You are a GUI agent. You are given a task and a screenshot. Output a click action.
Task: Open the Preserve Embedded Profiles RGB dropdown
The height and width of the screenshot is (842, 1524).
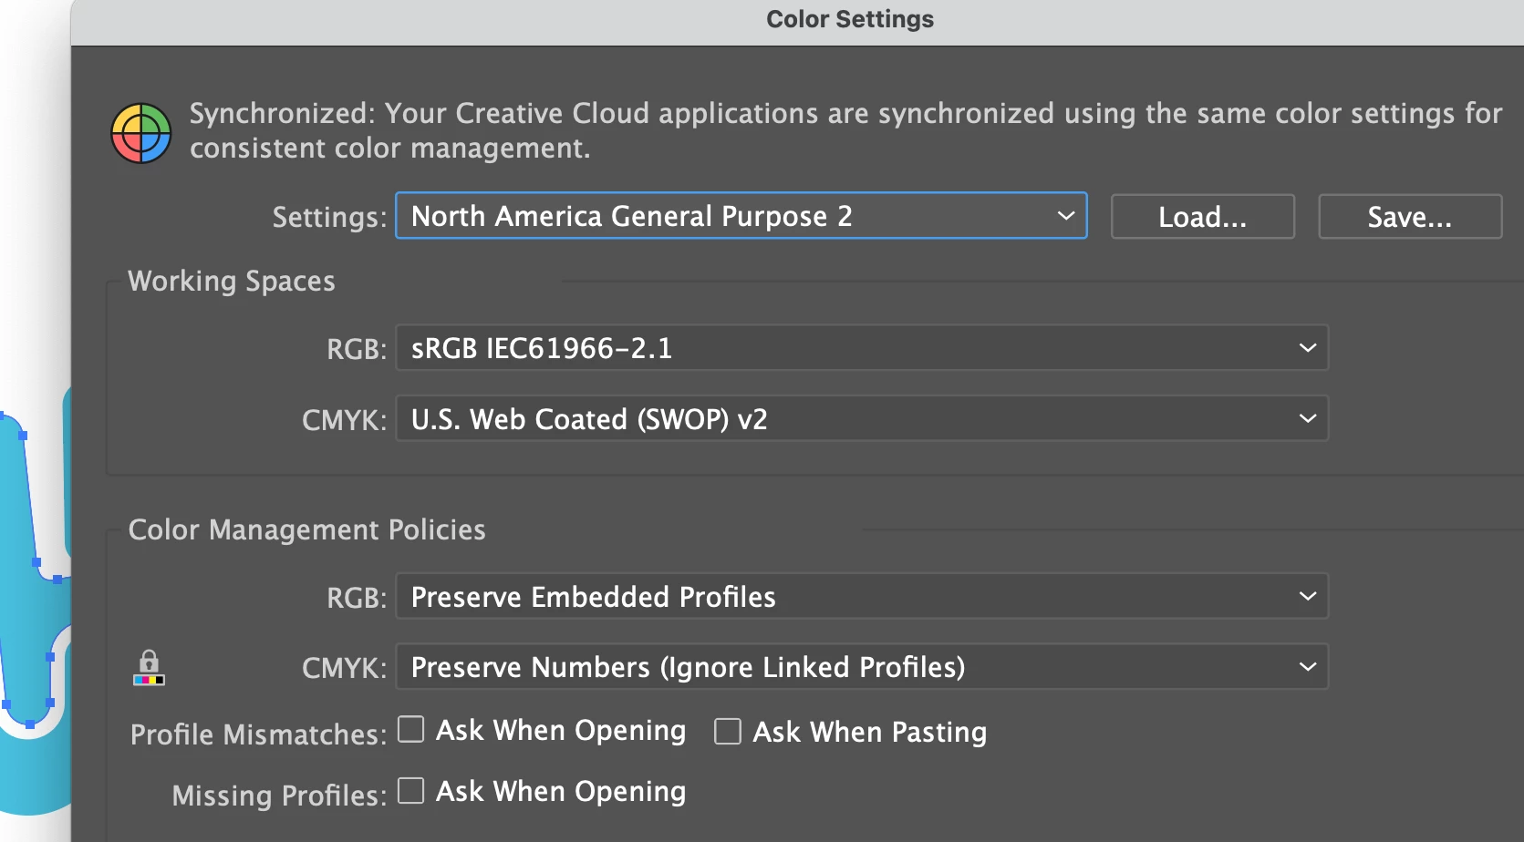[x=861, y=597]
